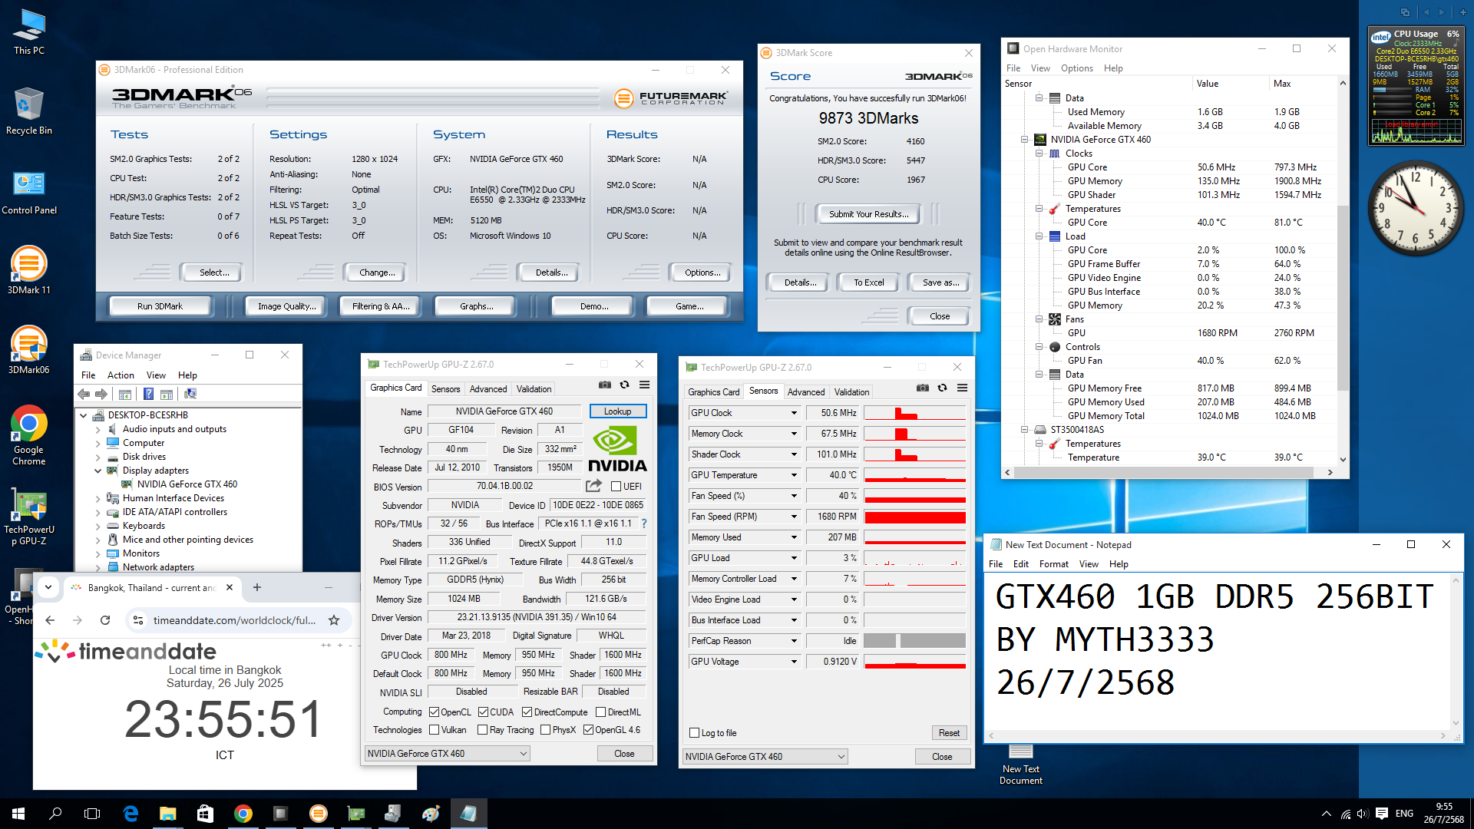
Task: Collapse Display adapters in Device Manager
Action: 97,471
